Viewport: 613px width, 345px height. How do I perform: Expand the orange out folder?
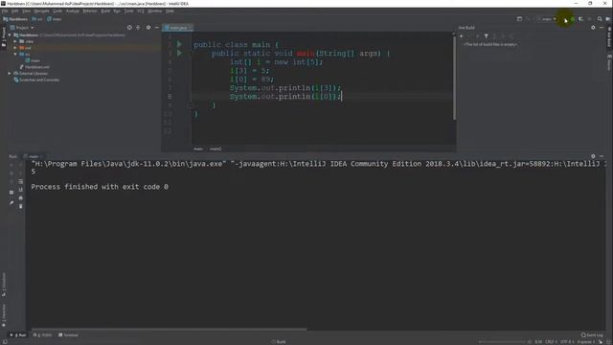(15, 48)
